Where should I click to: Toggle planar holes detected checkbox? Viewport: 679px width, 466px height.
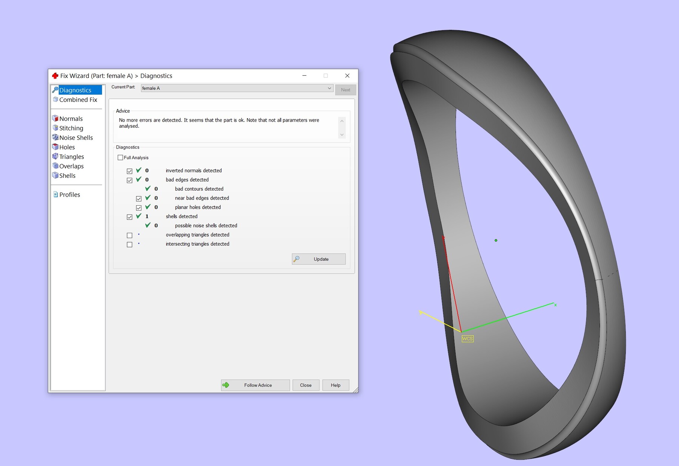point(139,208)
